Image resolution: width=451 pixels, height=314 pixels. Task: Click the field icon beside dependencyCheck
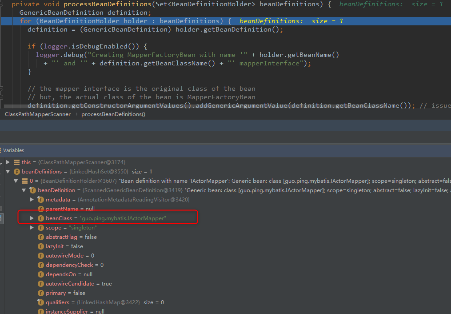pyautogui.click(x=41, y=265)
